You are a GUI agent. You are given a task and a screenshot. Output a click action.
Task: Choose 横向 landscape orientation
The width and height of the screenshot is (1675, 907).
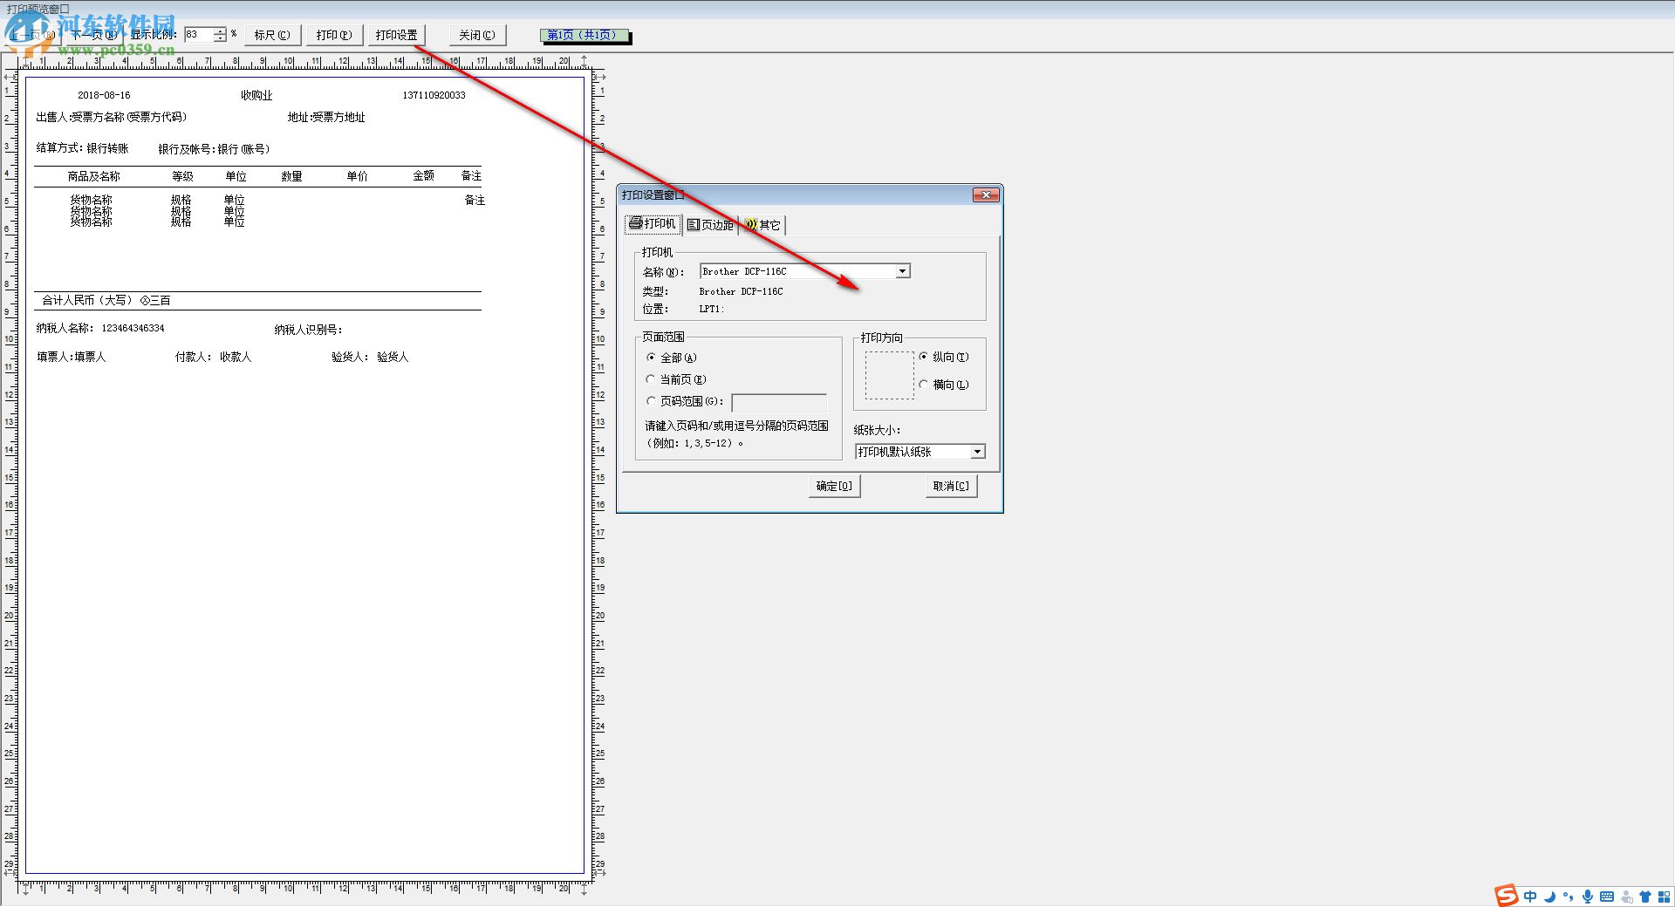click(x=923, y=385)
